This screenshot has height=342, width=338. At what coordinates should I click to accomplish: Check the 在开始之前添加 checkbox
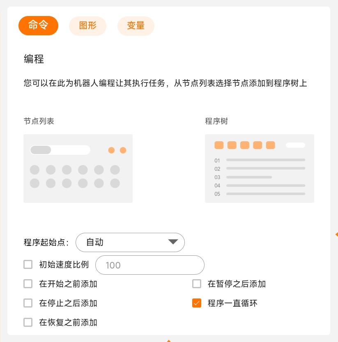point(28,284)
